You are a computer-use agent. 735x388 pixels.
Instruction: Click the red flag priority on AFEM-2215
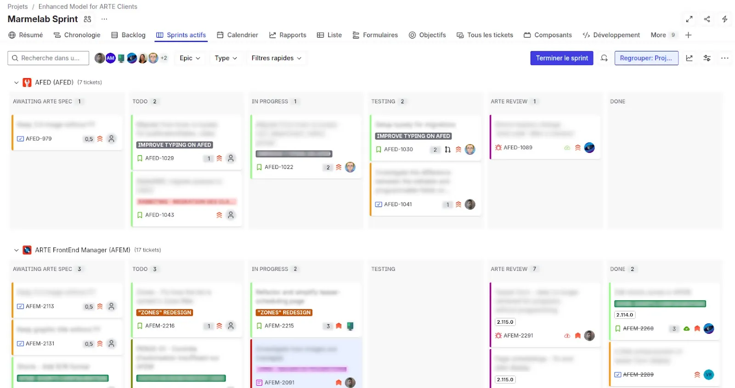[339, 326]
